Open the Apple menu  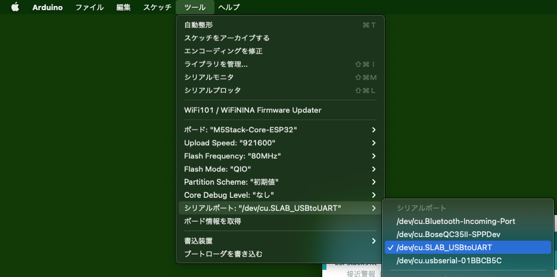coord(15,7)
